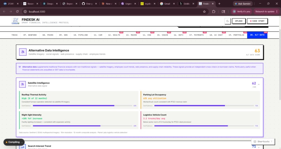Screen dimensions: 281x149
Task: Click the localhost:3000 address bar
Action: 115,11
